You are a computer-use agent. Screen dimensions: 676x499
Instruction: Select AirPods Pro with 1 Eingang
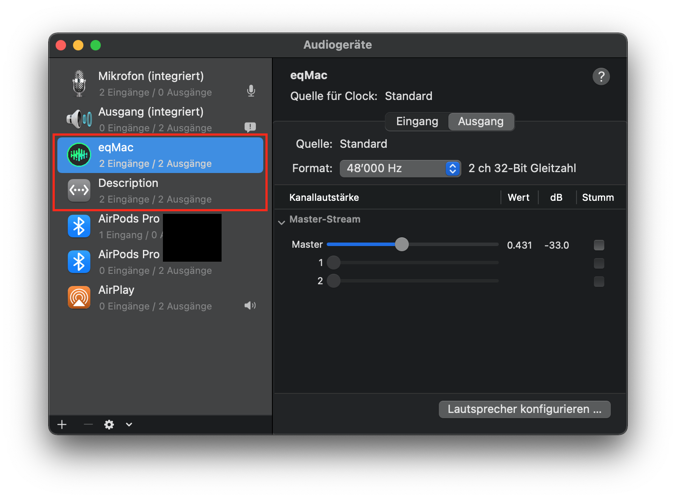pyautogui.click(x=160, y=226)
